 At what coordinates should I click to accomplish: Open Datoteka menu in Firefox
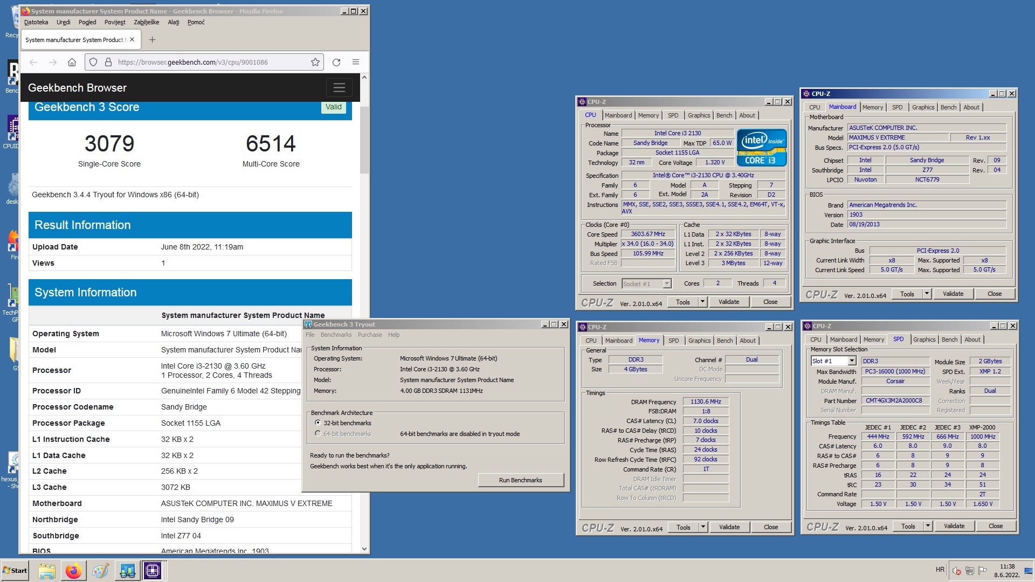coord(36,22)
